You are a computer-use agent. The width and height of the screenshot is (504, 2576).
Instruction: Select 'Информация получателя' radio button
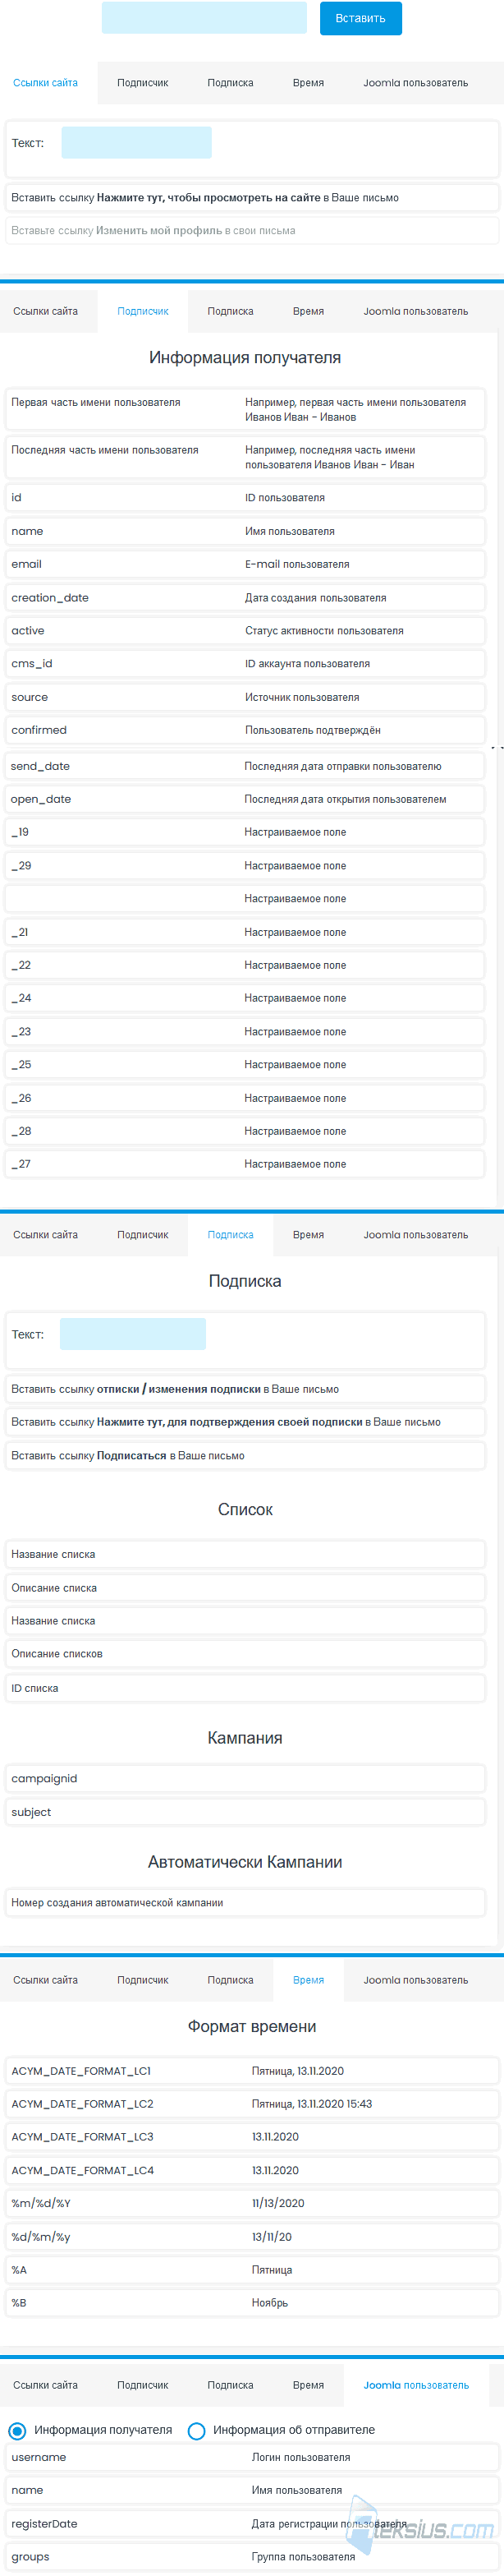[17, 2431]
